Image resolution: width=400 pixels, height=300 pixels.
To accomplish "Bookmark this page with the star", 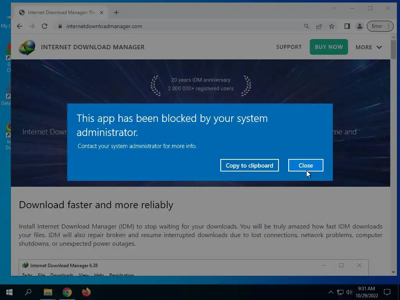I will [332, 26].
